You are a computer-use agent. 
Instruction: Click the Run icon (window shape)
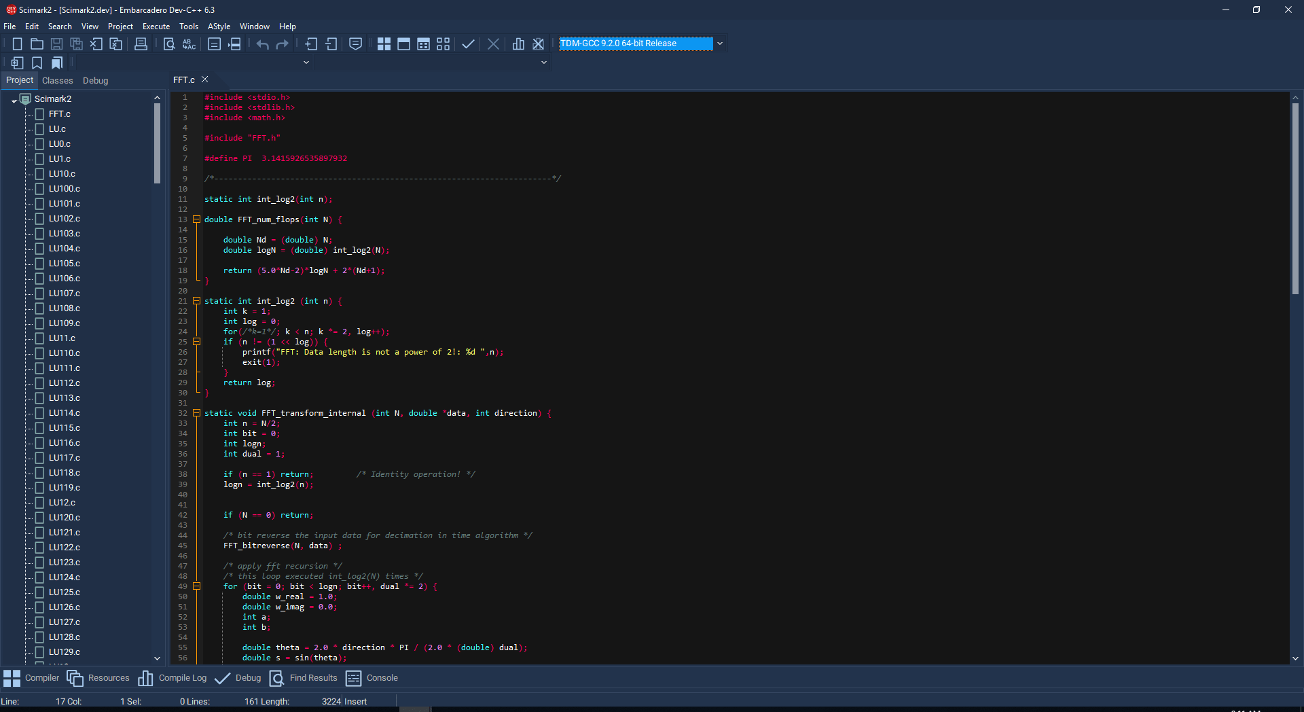coord(403,43)
